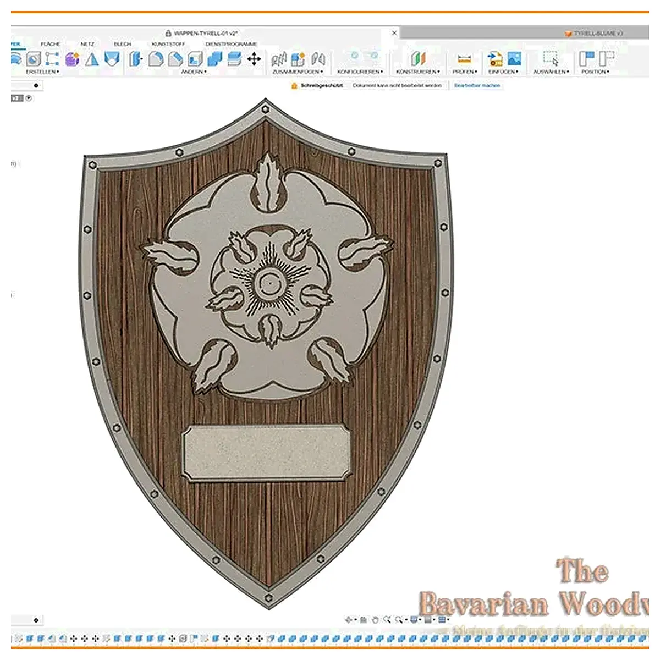Select the Offset Plane tool in Konstruieren

pos(418,59)
